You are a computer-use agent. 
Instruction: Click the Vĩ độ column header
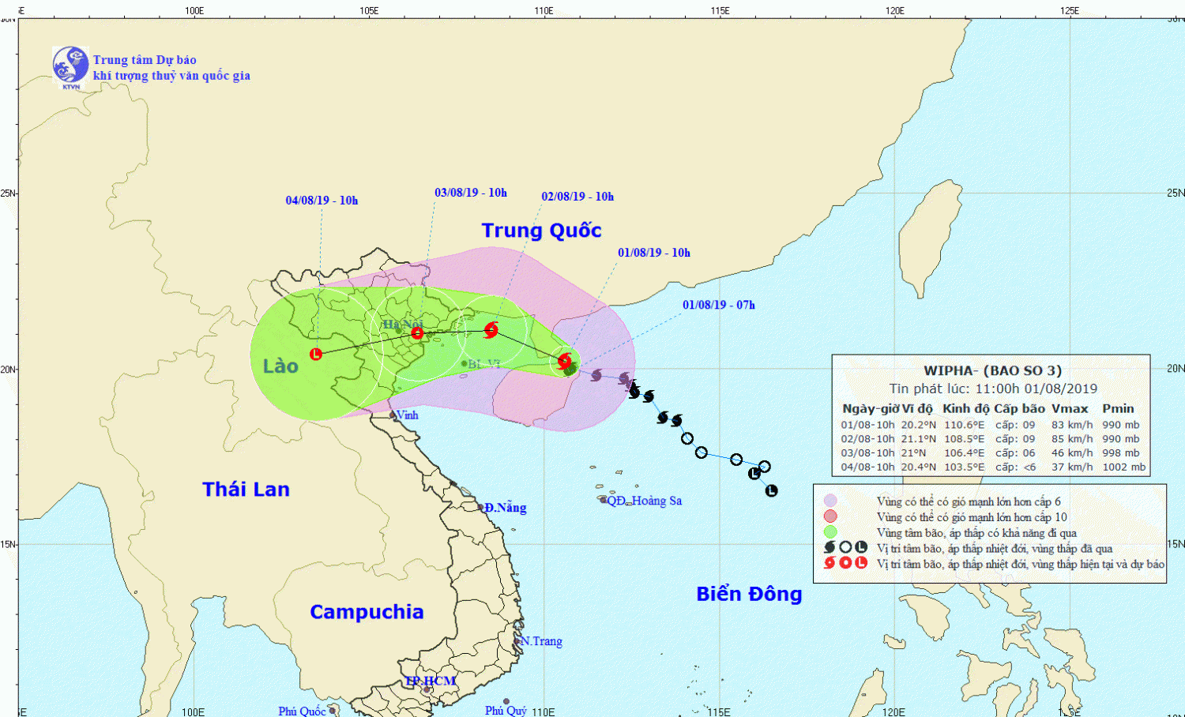click(x=918, y=409)
